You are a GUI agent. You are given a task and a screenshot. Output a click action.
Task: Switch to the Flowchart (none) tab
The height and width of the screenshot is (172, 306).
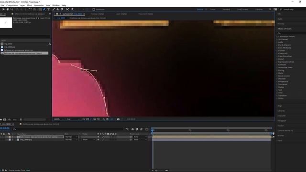tap(145, 14)
